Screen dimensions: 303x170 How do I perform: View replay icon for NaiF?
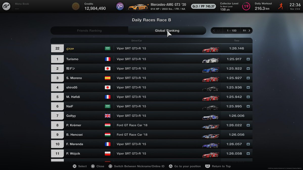click(x=248, y=106)
